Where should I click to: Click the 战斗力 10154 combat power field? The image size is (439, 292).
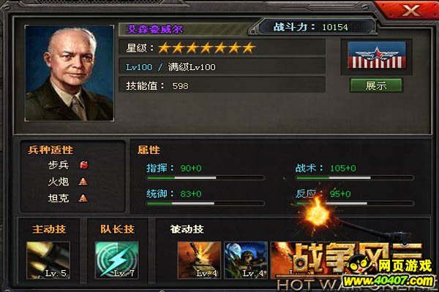coord(317,27)
